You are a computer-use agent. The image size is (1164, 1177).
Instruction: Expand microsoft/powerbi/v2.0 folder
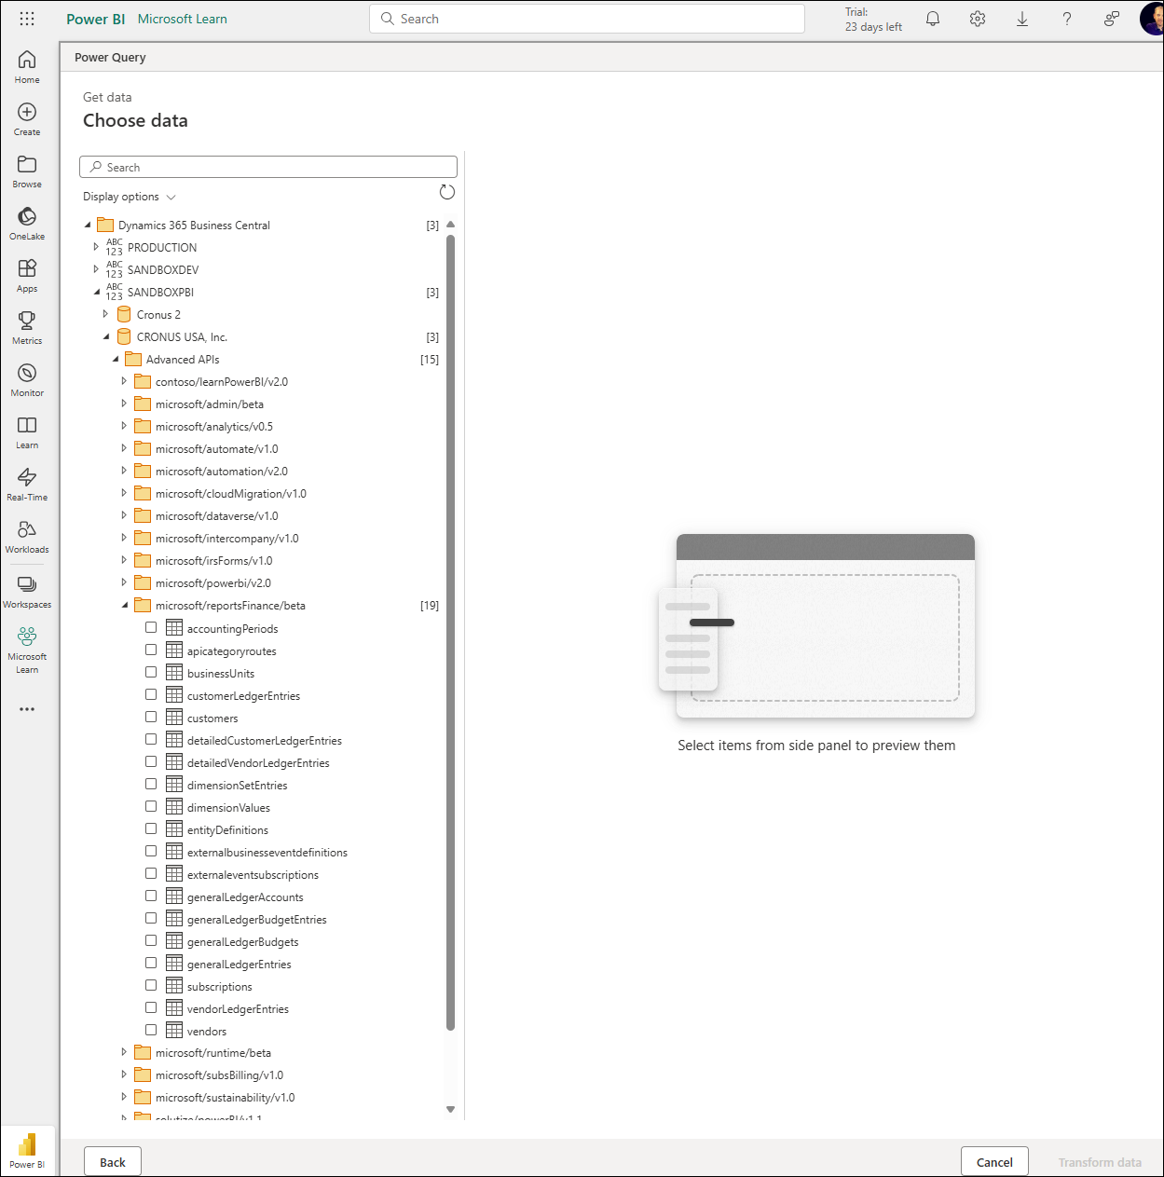(124, 582)
